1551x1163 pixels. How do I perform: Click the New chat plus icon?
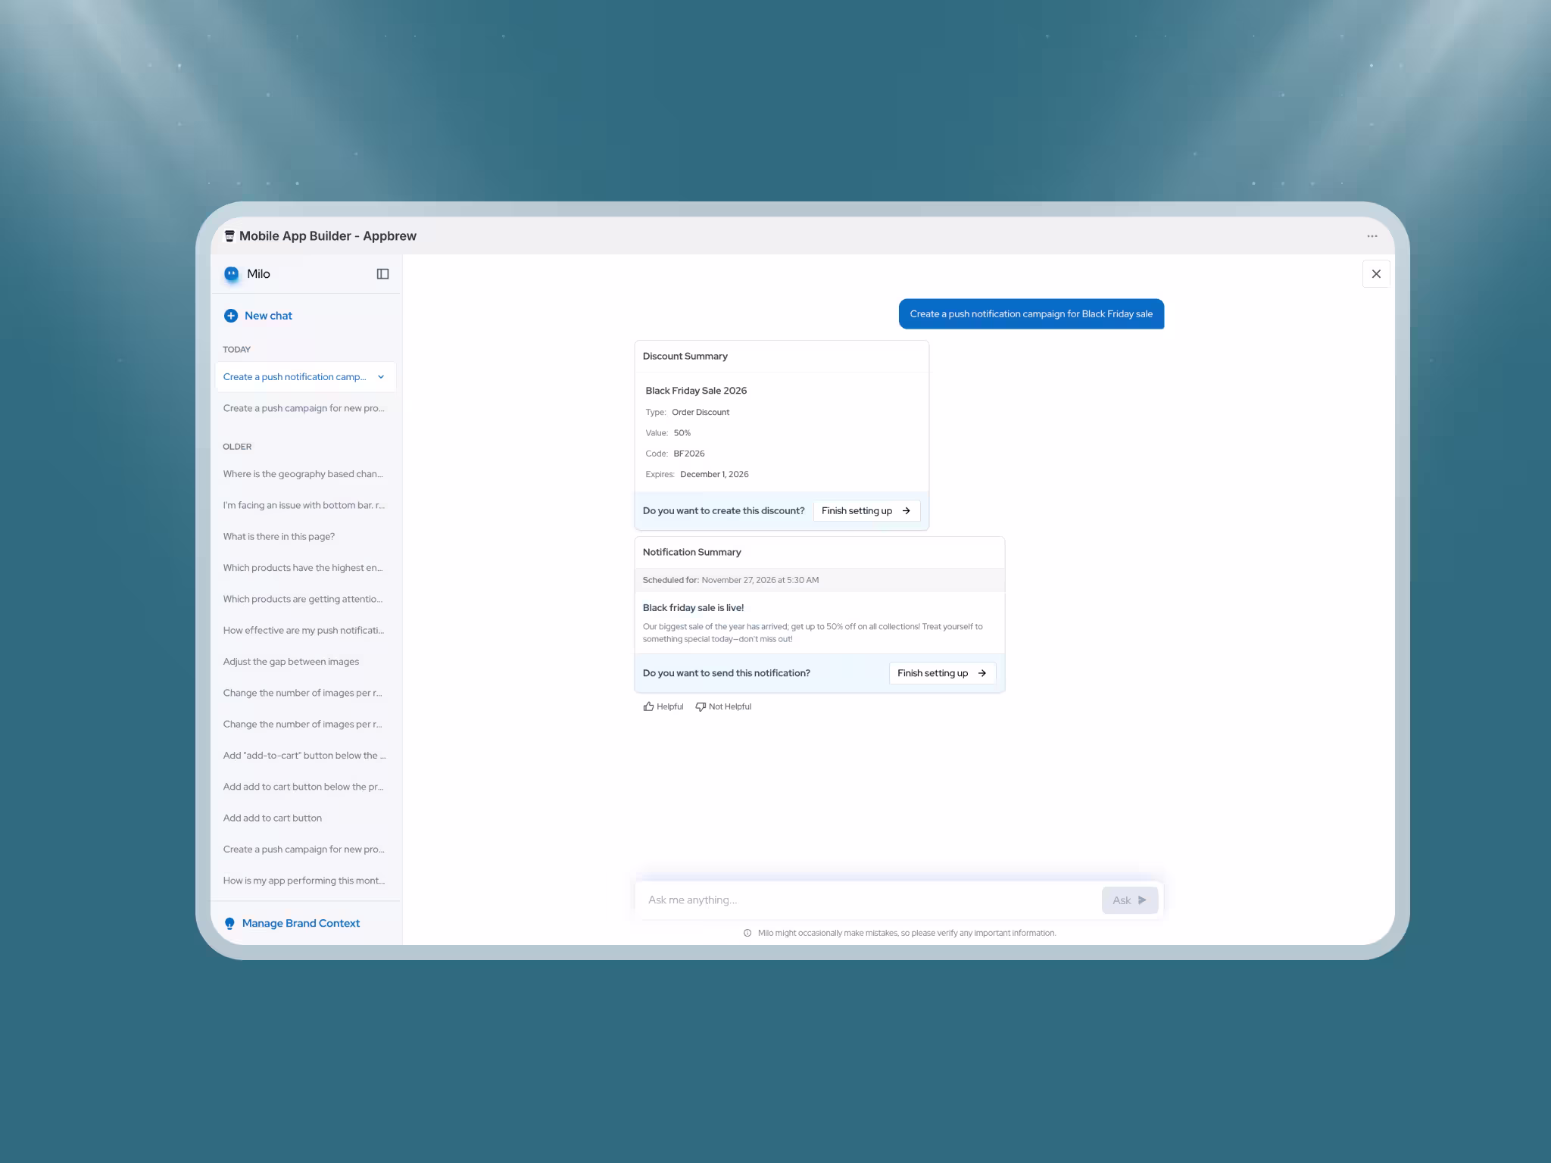[231, 316]
